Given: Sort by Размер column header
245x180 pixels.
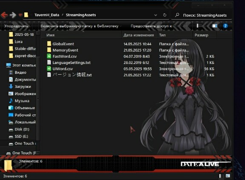Looking at the screenshot, I should [205, 35].
